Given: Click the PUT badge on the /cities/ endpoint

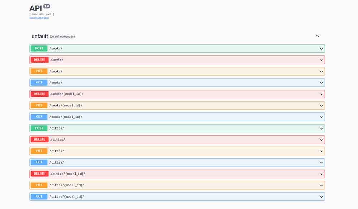Looking at the screenshot, I should point(39,151).
